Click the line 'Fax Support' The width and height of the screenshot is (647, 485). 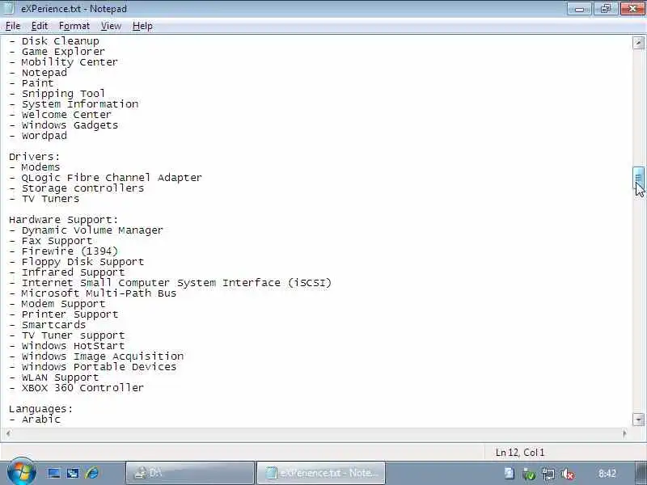[x=51, y=241]
